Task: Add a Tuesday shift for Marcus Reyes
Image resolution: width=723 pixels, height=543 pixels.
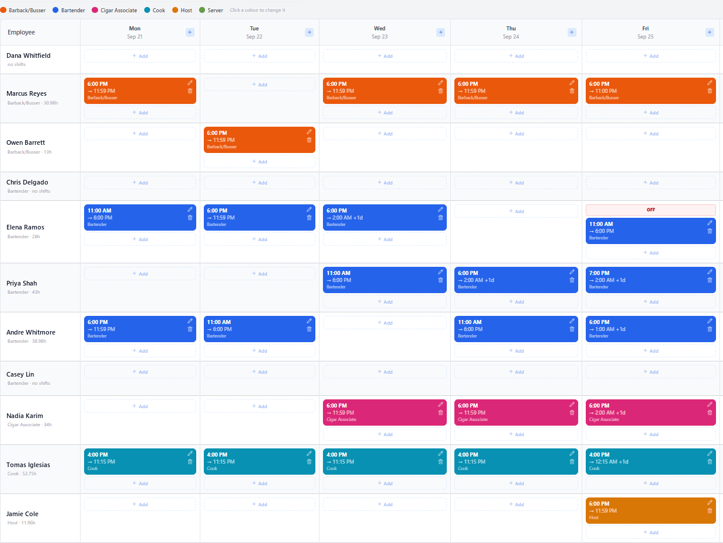Action: click(x=259, y=85)
